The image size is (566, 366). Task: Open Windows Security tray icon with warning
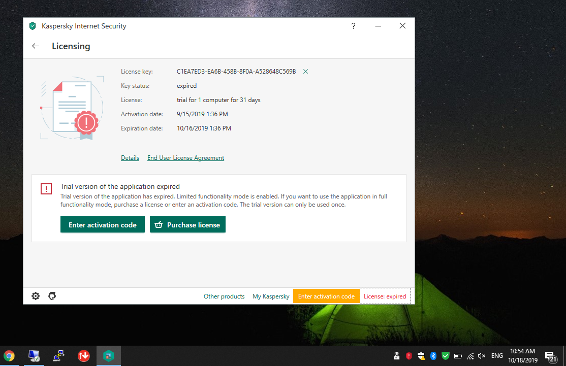[421, 356]
